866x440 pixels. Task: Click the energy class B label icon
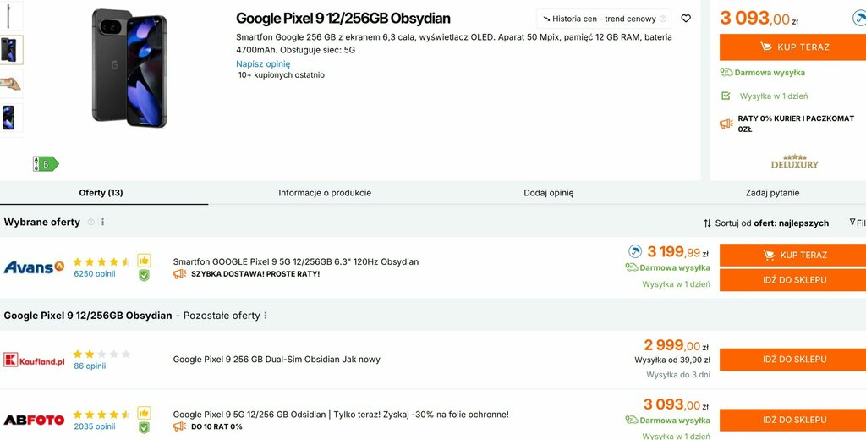pos(45,163)
